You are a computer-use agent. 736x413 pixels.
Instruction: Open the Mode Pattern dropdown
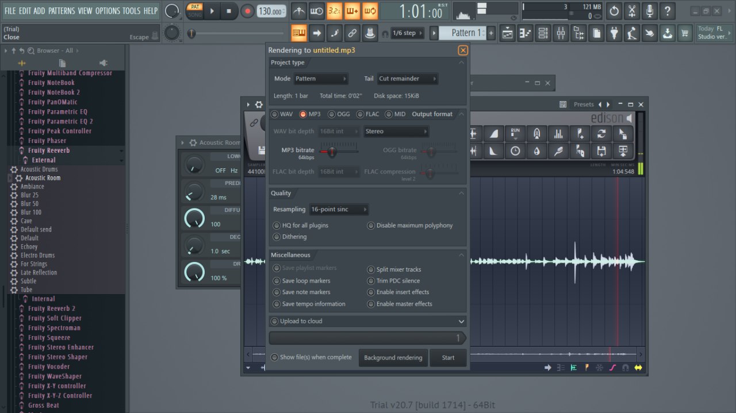pos(321,79)
